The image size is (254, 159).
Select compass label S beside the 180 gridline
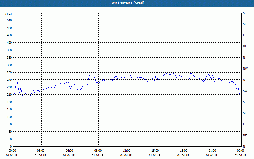[244, 102]
